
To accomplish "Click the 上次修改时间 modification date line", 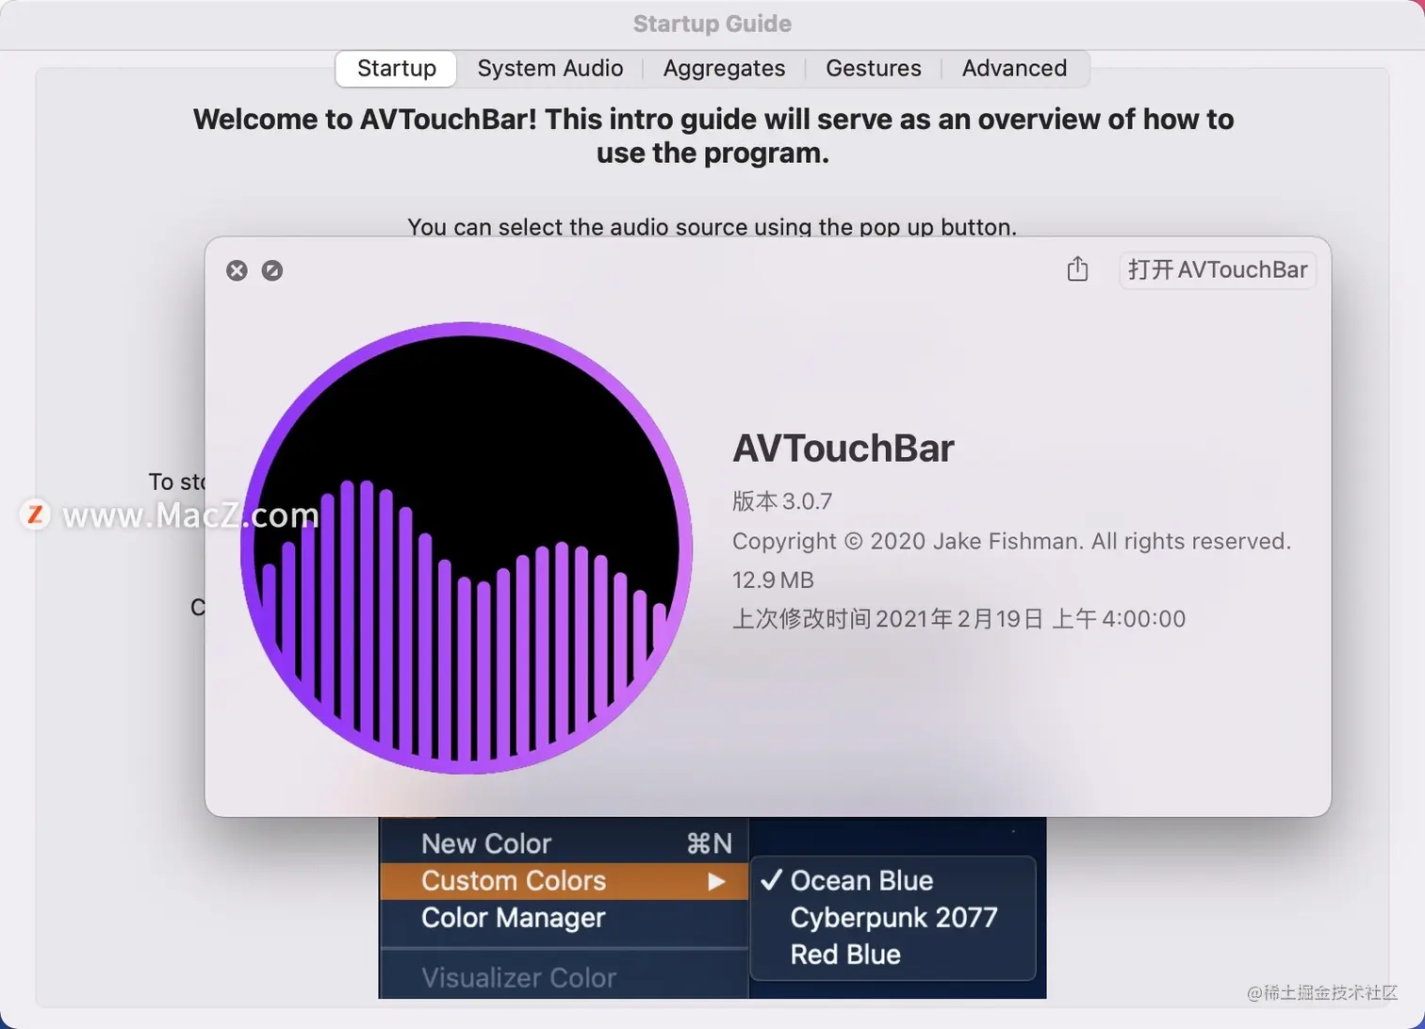I will pos(958,619).
